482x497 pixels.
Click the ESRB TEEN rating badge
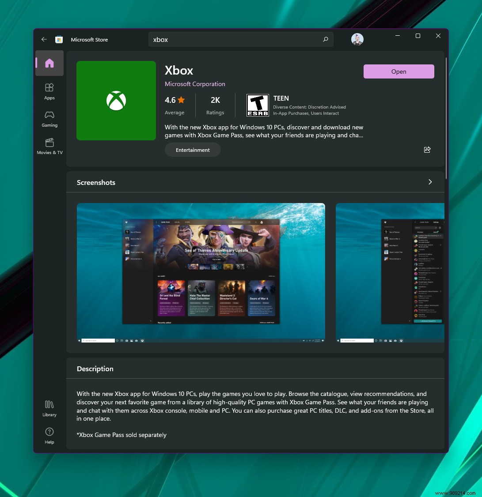pyautogui.click(x=258, y=105)
